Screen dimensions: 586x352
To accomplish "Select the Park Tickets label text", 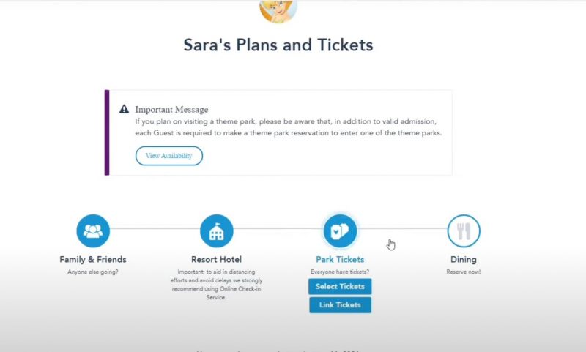I will (x=340, y=260).
